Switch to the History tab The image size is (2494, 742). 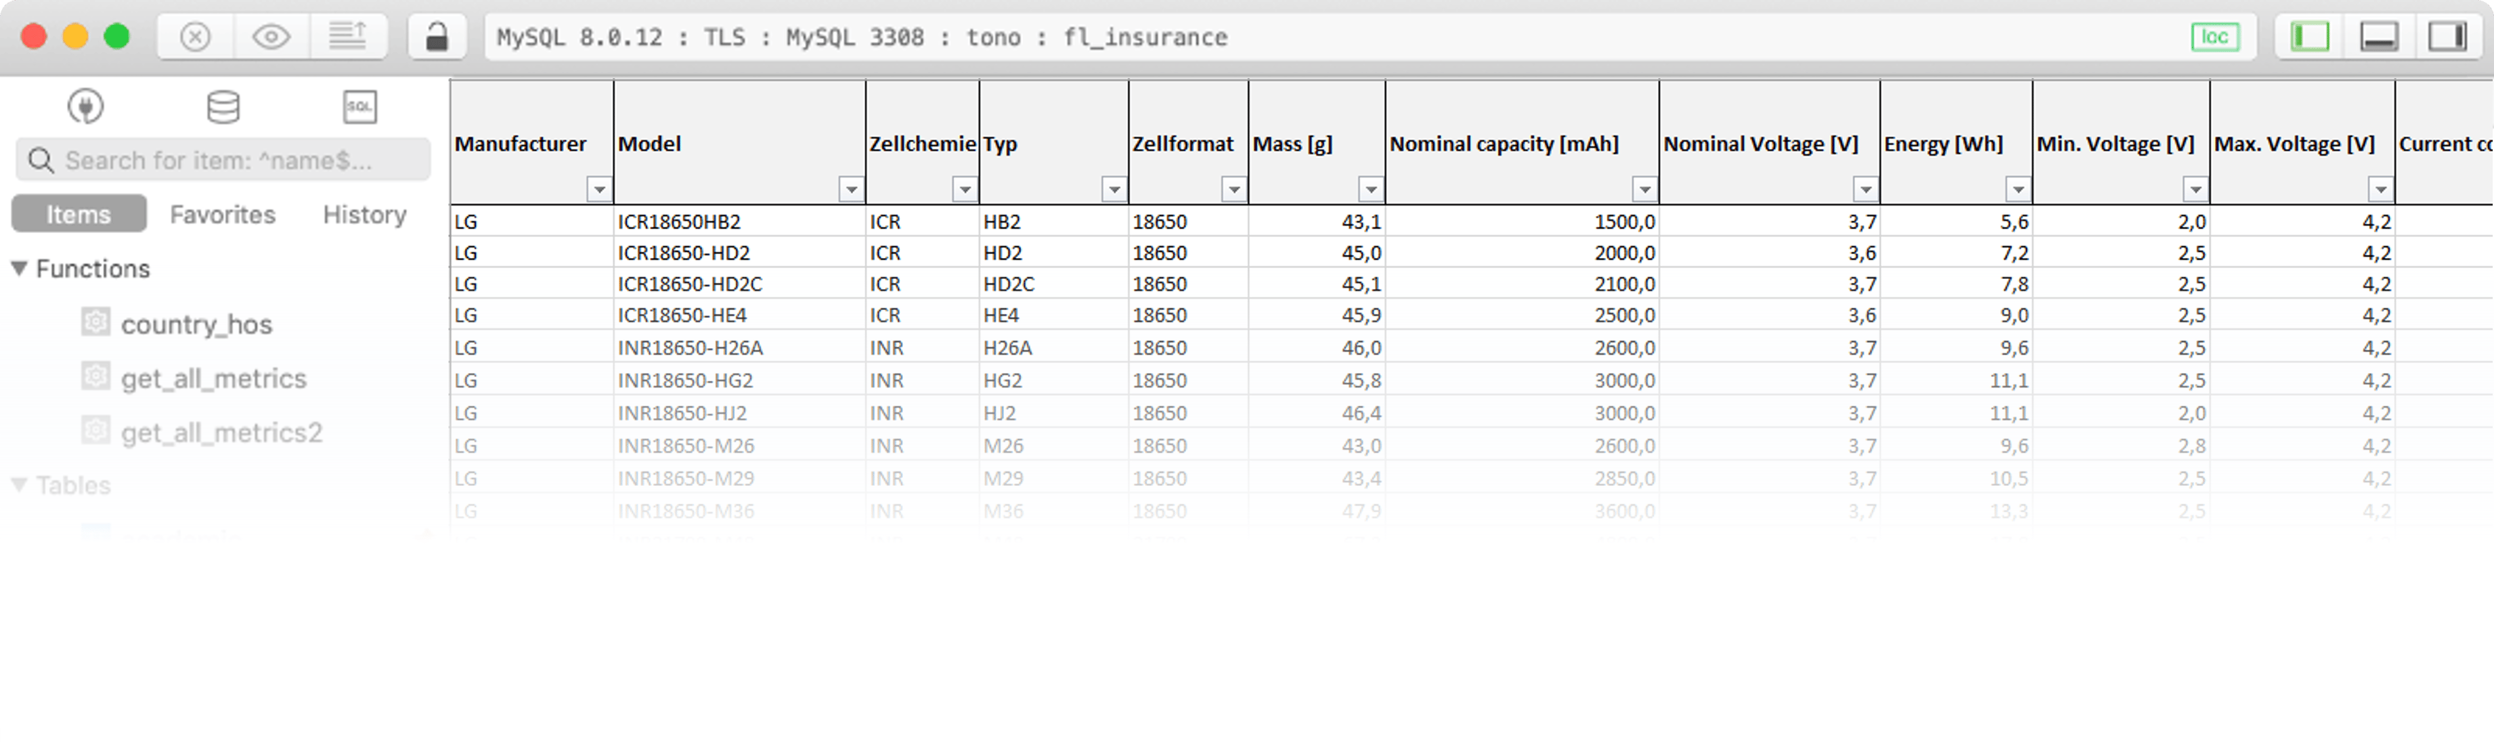click(364, 214)
